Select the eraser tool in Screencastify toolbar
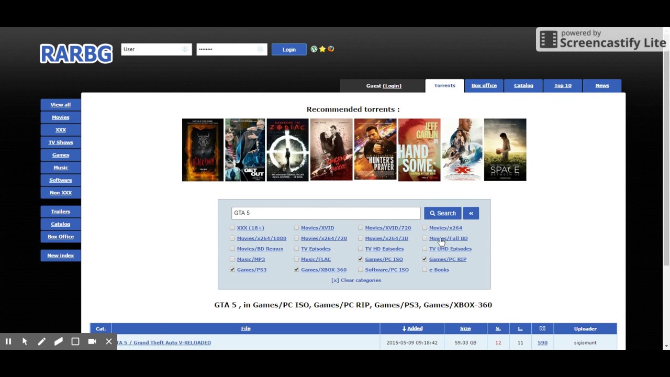Screen dimensions: 670x377 click(59, 341)
